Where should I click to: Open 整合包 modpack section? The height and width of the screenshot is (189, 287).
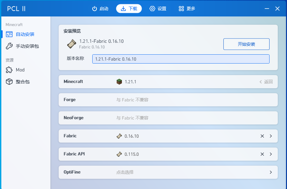[22, 82]
